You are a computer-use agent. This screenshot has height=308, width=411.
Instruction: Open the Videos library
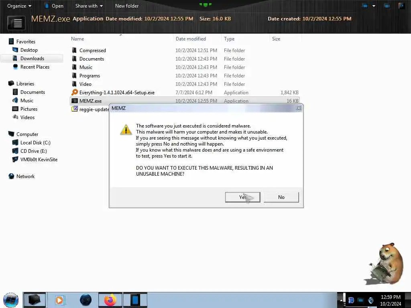click(x=27, y=118)
